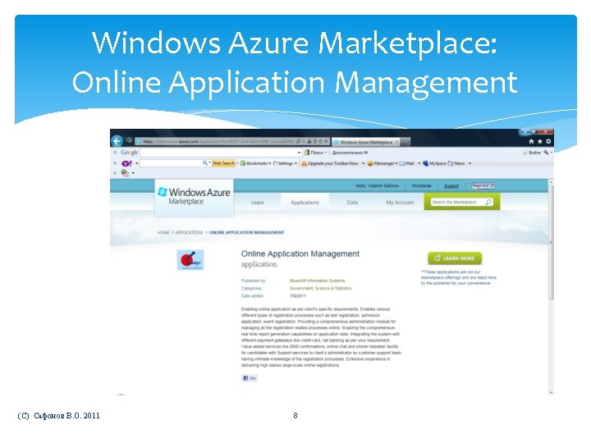Open the Yahoo logo dropdown arrow
The height and width of the screenshot is (443, 591).
tap(137, 163)
